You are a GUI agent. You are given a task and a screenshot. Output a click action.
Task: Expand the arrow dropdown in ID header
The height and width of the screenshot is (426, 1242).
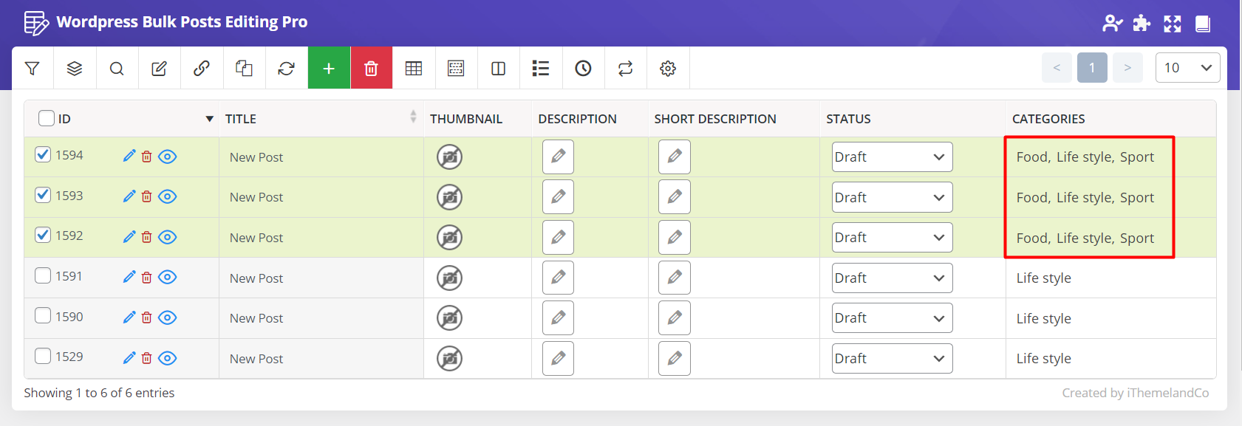(210, 119)
